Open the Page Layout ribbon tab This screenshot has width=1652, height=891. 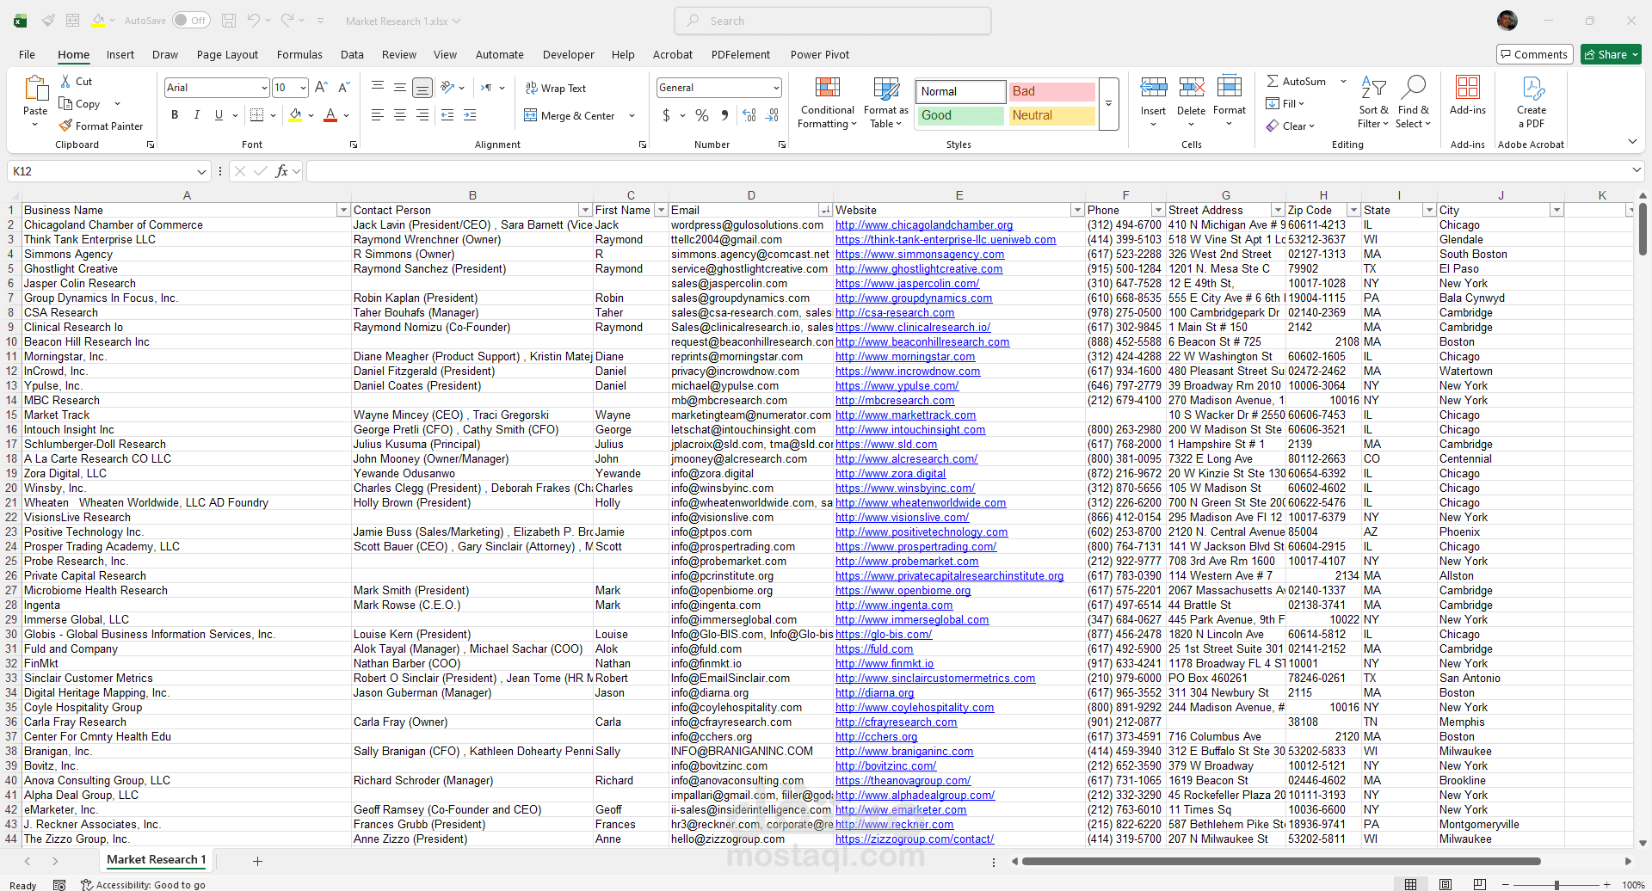point(227,54)
